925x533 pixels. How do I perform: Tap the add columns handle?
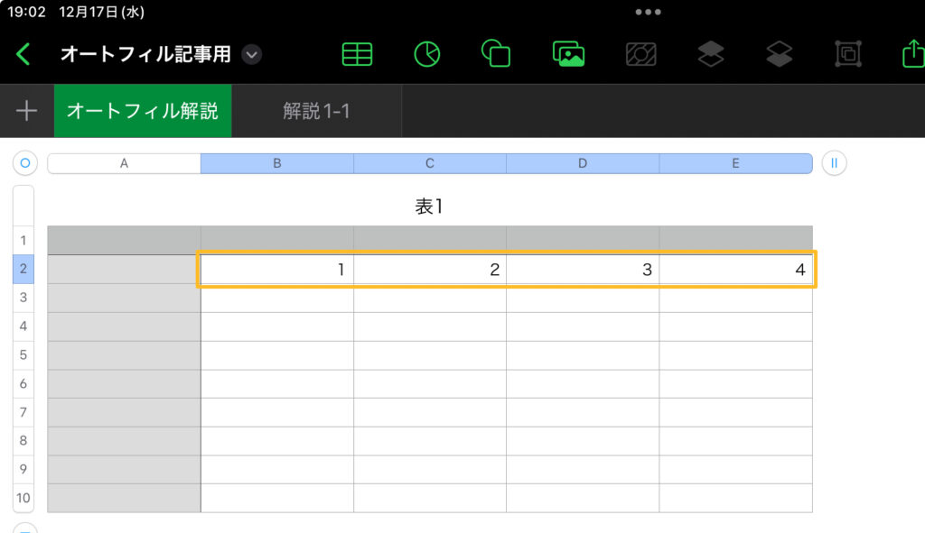pyautogui.click(x=834, y=163)
